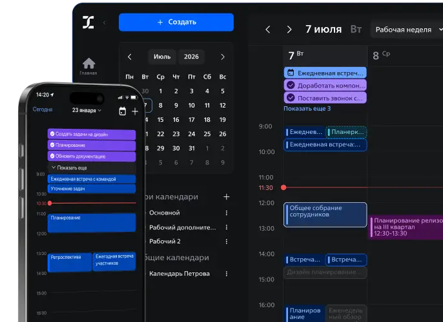This screenshot has height=322, width=443.
Task: Open Планирование релиза на III квартал event
Action: (406, 227)
